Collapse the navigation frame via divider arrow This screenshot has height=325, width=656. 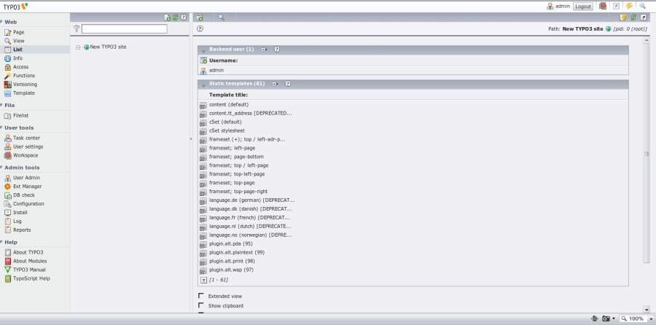(x=191, y=139)
